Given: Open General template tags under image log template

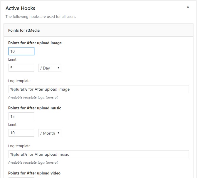Looking at the screenshot, I should tap(52, 97).
